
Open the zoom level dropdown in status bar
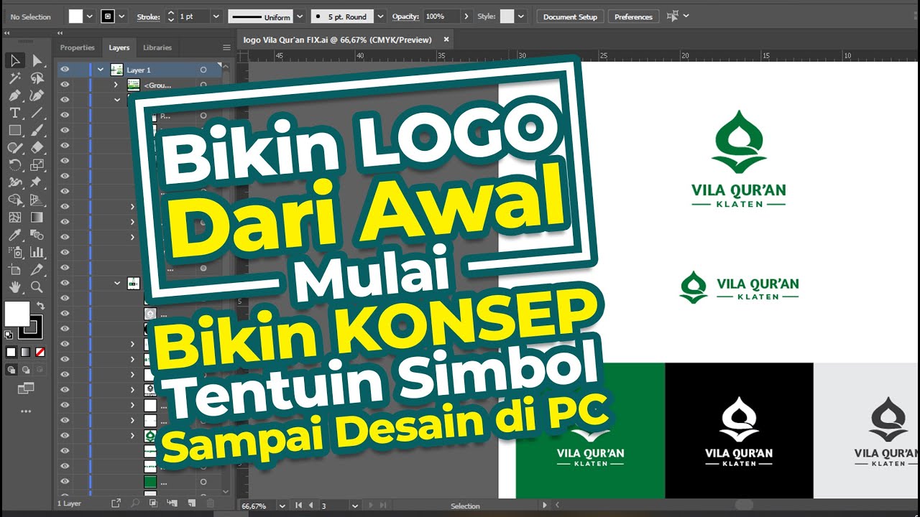pyautogui.click(x=282, y=506)
